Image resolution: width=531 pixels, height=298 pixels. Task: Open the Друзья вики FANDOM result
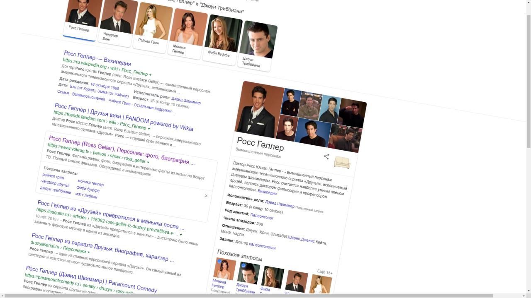coord(124,117)
